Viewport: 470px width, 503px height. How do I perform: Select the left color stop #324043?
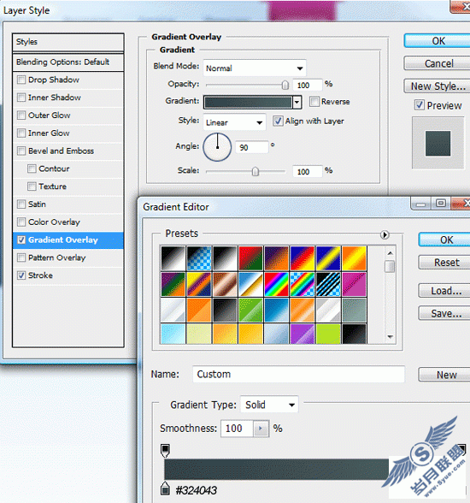click(165, 488)
